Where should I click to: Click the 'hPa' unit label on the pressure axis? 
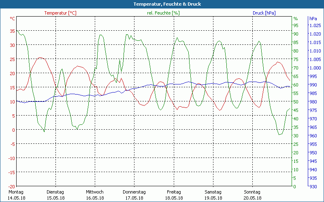pos(313,19)
